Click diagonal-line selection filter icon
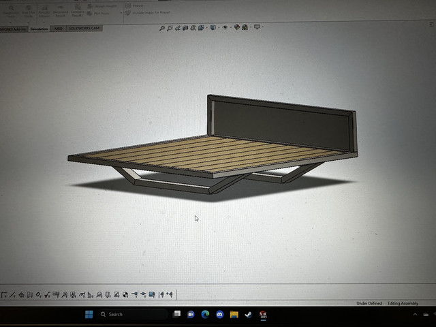This screenshot has width=436, height=327. pyautogui.click(x=12, y=295)
